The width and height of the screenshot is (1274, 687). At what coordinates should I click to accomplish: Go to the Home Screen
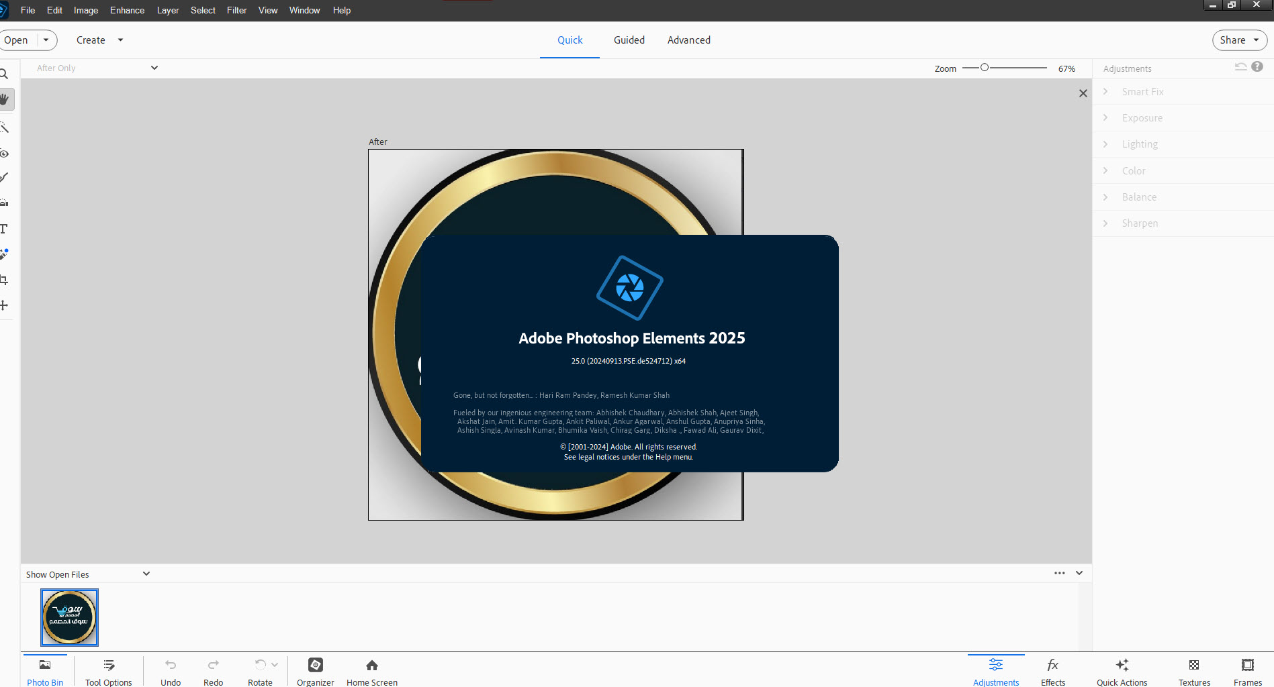pyautogui.click(x=372, y=671)
